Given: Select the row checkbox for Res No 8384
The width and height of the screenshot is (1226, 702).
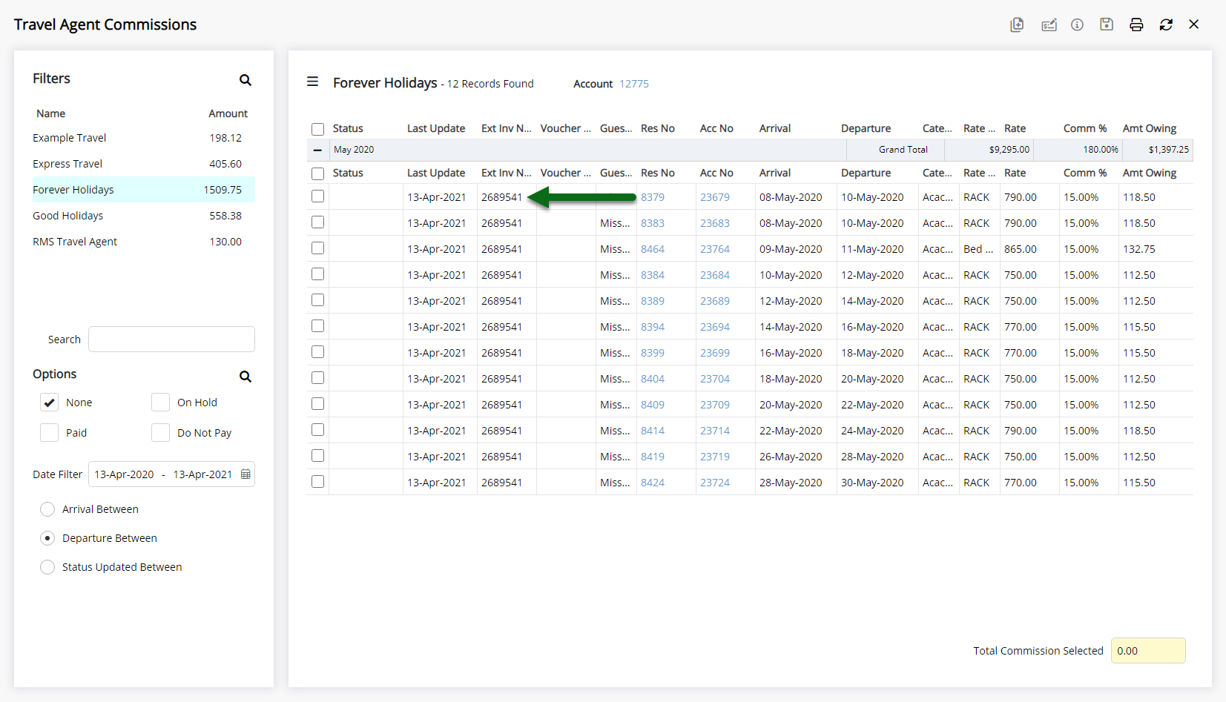Looking at the screenshot, I should [x=318, y=274].
